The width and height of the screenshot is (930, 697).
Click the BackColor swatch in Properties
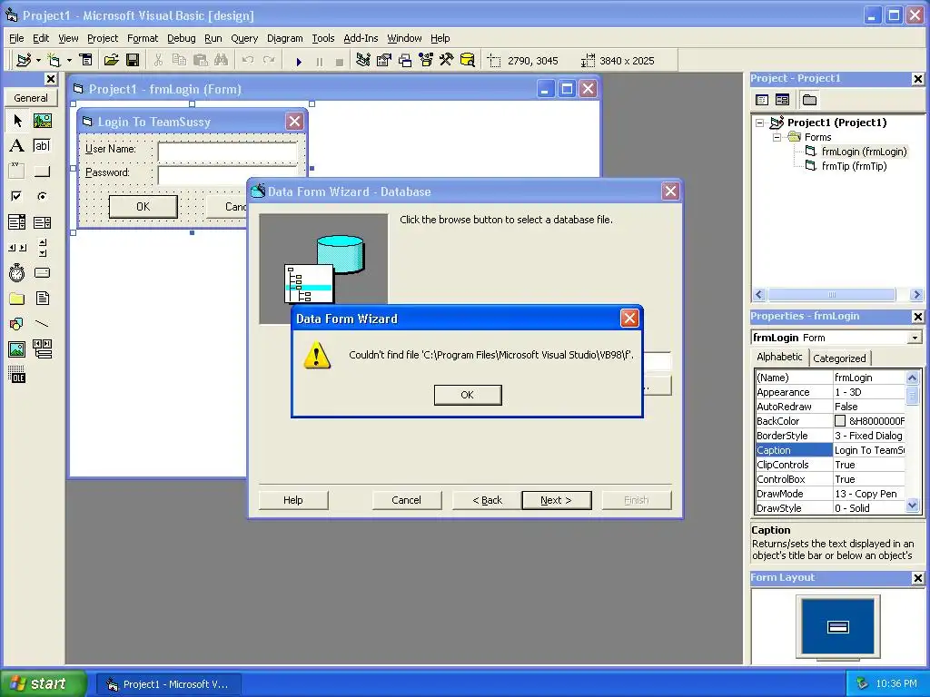click(x=840, y=421)
